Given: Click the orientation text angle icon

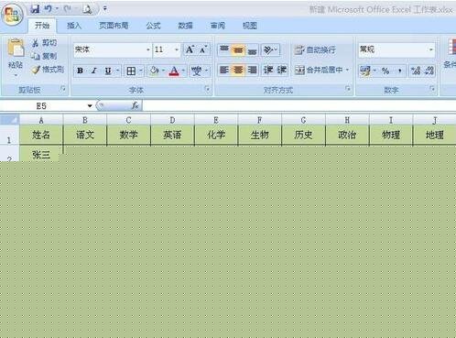Looking at the screenshot, I should click(268, 49).
